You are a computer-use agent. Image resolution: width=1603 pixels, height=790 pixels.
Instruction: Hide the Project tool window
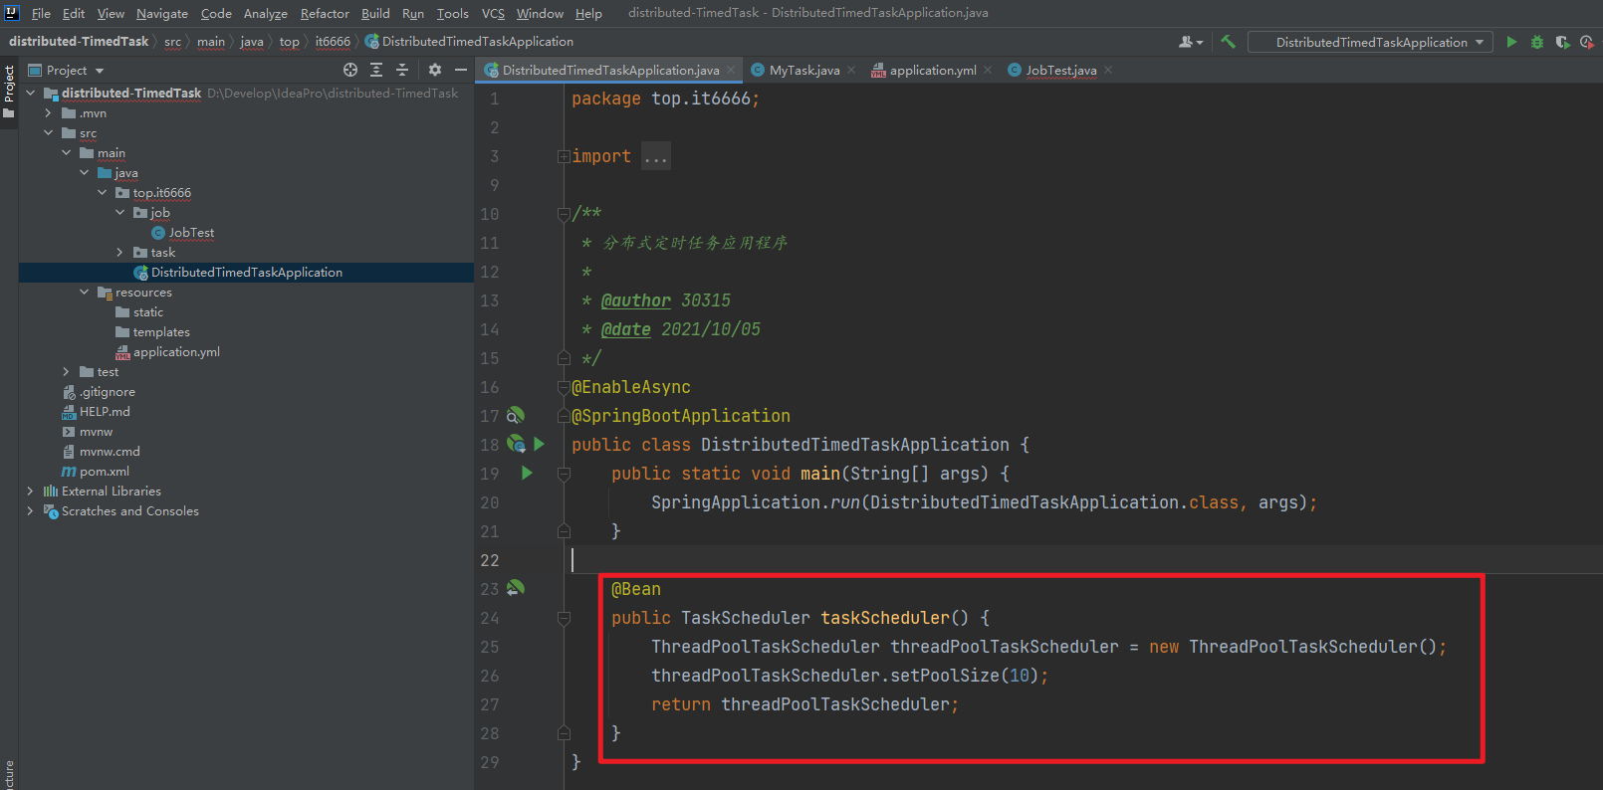coord(461,70)
